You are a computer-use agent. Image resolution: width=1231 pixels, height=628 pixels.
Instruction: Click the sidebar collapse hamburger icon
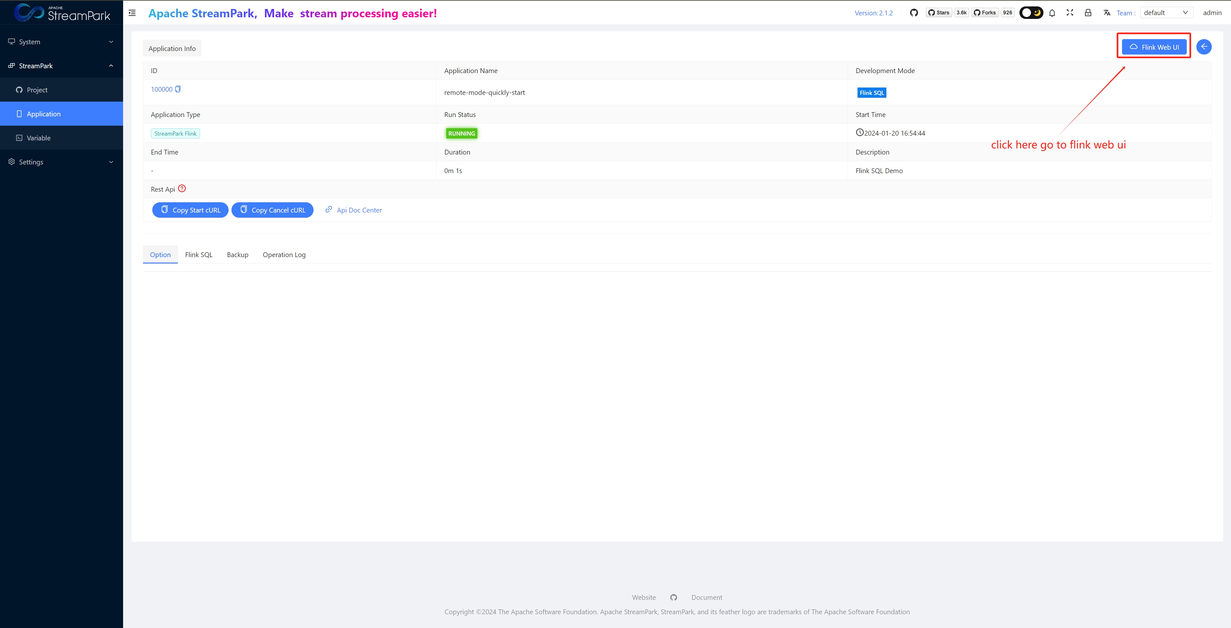(132, 13)
